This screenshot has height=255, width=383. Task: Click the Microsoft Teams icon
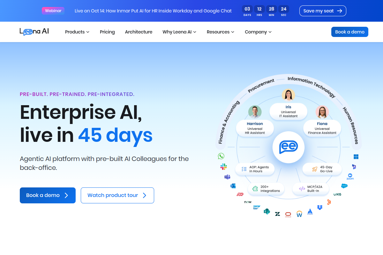coord(227,177)
